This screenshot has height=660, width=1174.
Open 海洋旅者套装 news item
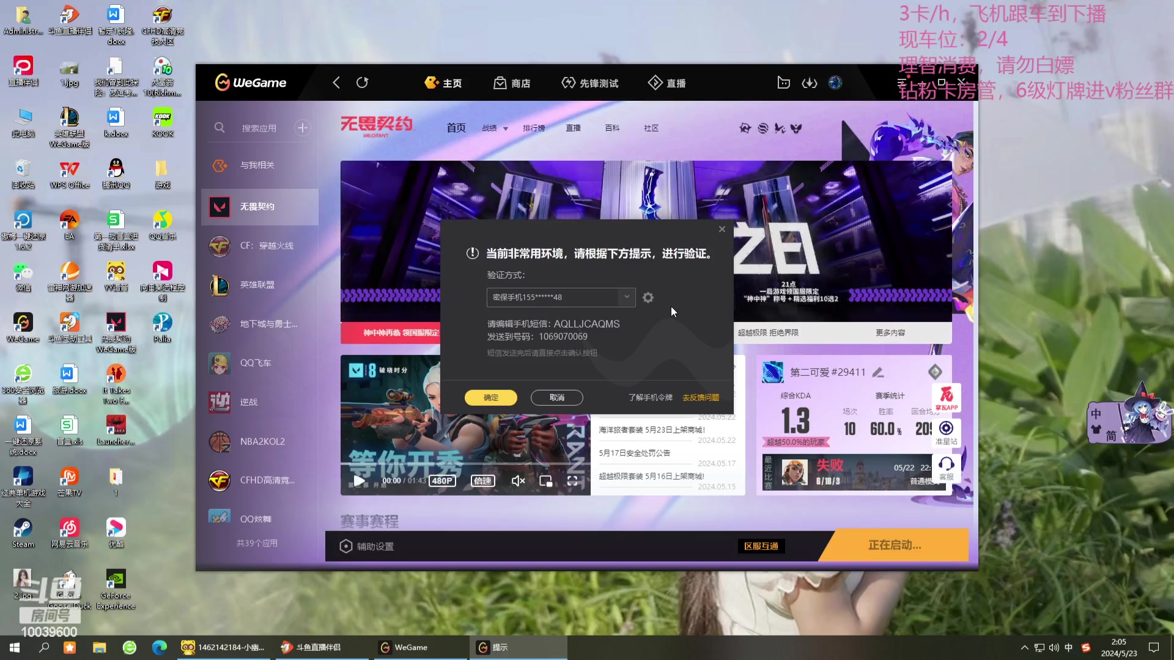651,430
